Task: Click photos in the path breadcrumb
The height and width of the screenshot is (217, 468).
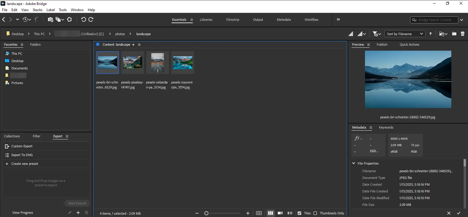Action: point(120,34)
